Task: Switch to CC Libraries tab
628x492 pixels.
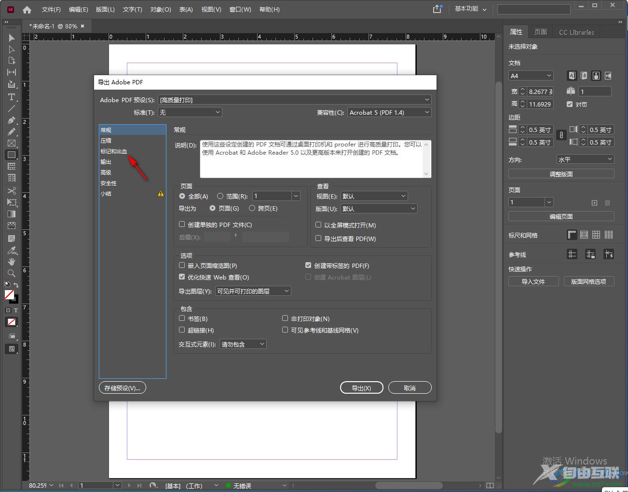Action: coord(576,32)
